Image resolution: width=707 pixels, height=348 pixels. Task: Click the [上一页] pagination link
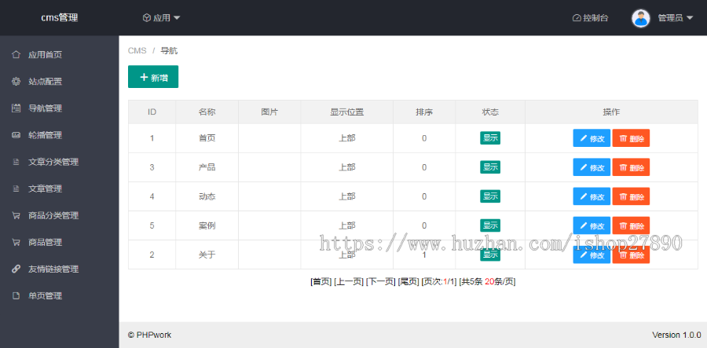coord(349,282)
